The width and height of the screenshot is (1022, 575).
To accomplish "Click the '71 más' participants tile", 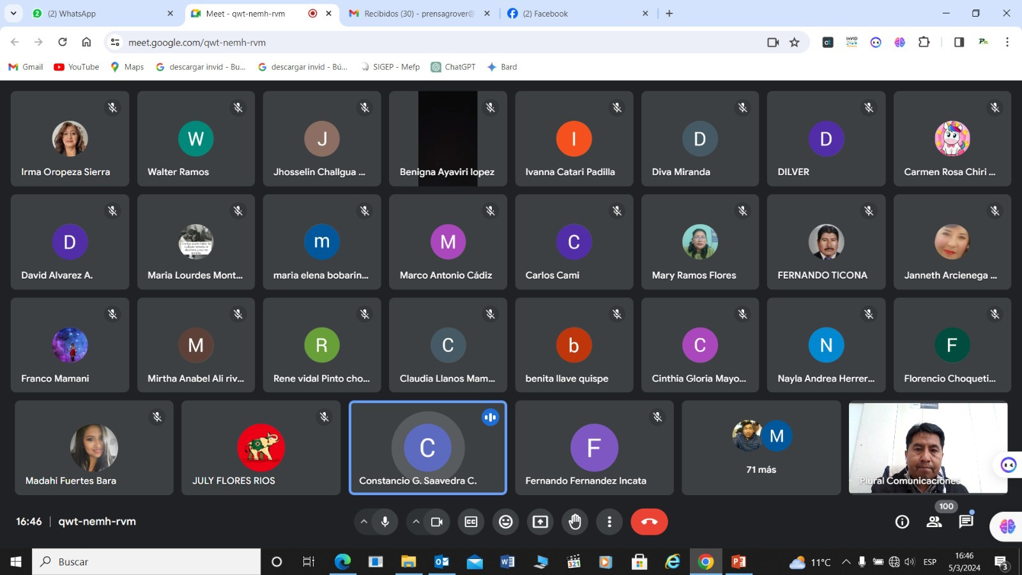I will pos(761,448).
